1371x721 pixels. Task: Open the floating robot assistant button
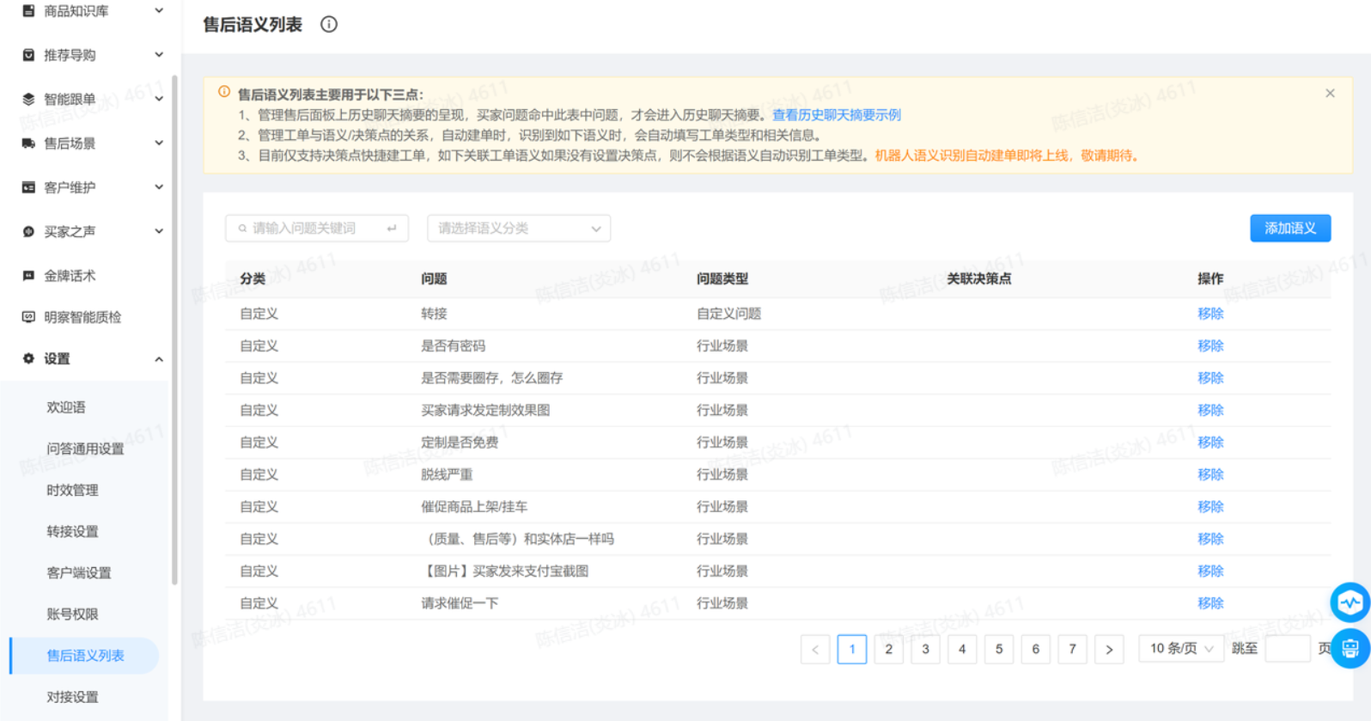point(1350,648)
